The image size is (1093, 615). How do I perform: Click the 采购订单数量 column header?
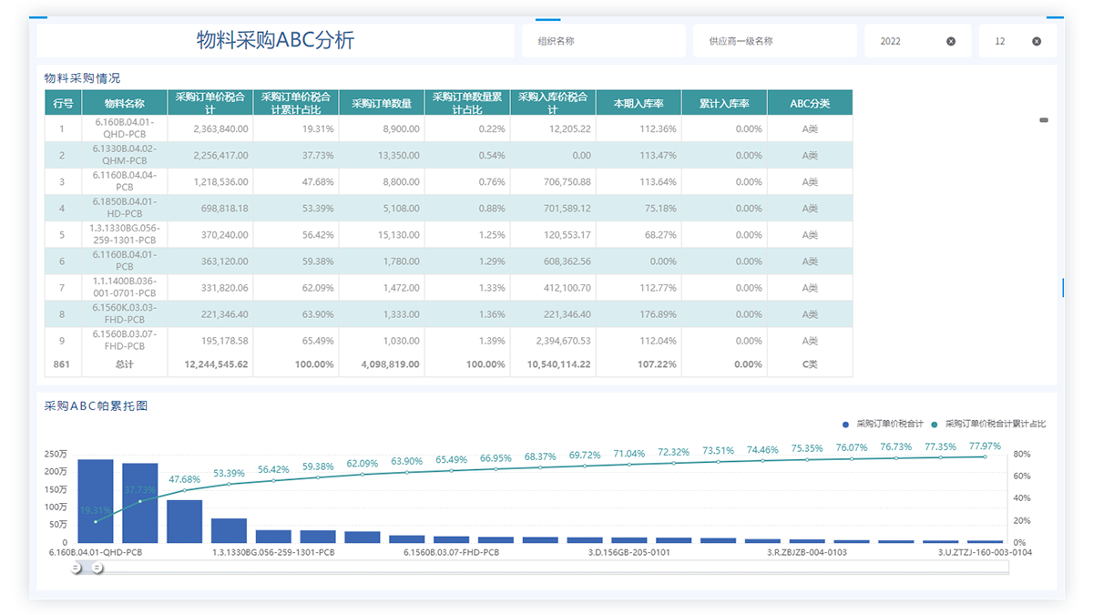pos(382,103)
